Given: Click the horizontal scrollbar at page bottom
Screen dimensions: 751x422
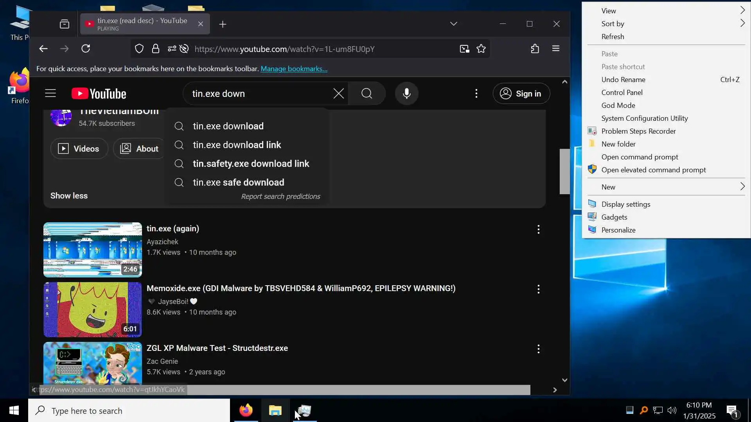Looking at the screenshot, I should coord(352,390).
